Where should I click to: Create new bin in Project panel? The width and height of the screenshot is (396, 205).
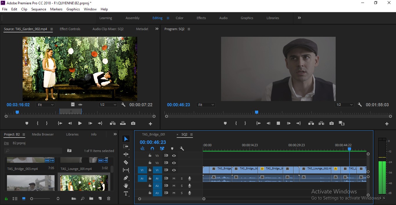click(x=91, y=199)
